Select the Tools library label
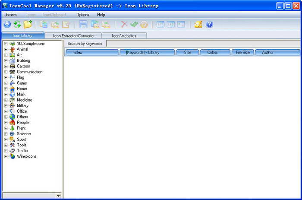302x200 pixels. coord(22,145)
